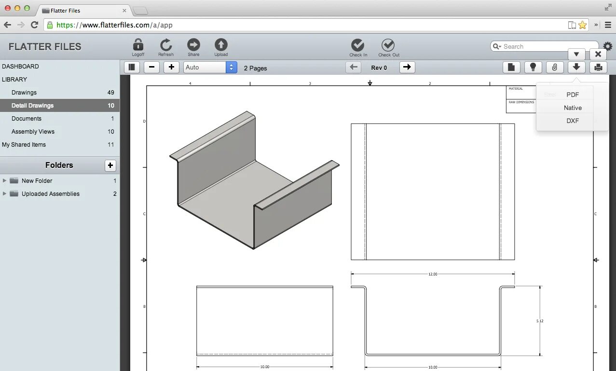Click the isometric bracket view in drawing
Viewport: 616px width, 371px height.
coord(254,180)
